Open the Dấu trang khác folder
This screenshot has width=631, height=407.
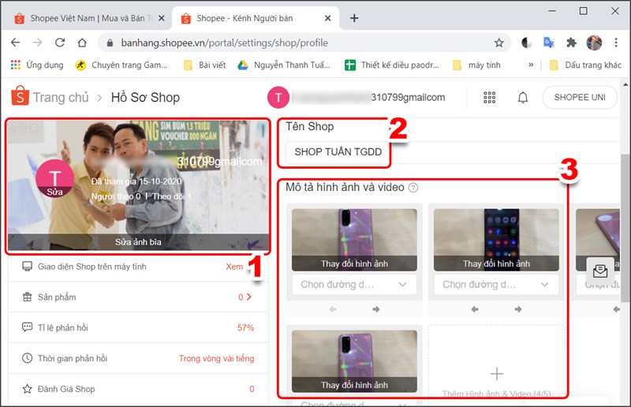pos(585,65)
